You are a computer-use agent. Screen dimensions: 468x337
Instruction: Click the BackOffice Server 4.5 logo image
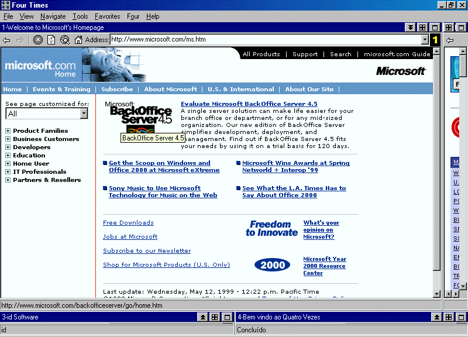(138, 117)
